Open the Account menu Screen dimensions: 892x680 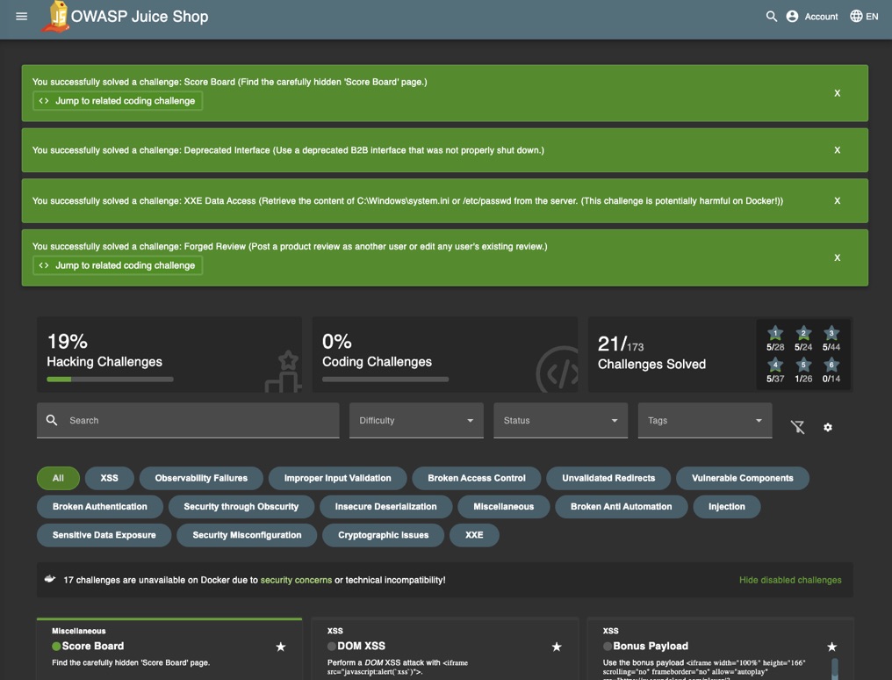click(812, 17)
